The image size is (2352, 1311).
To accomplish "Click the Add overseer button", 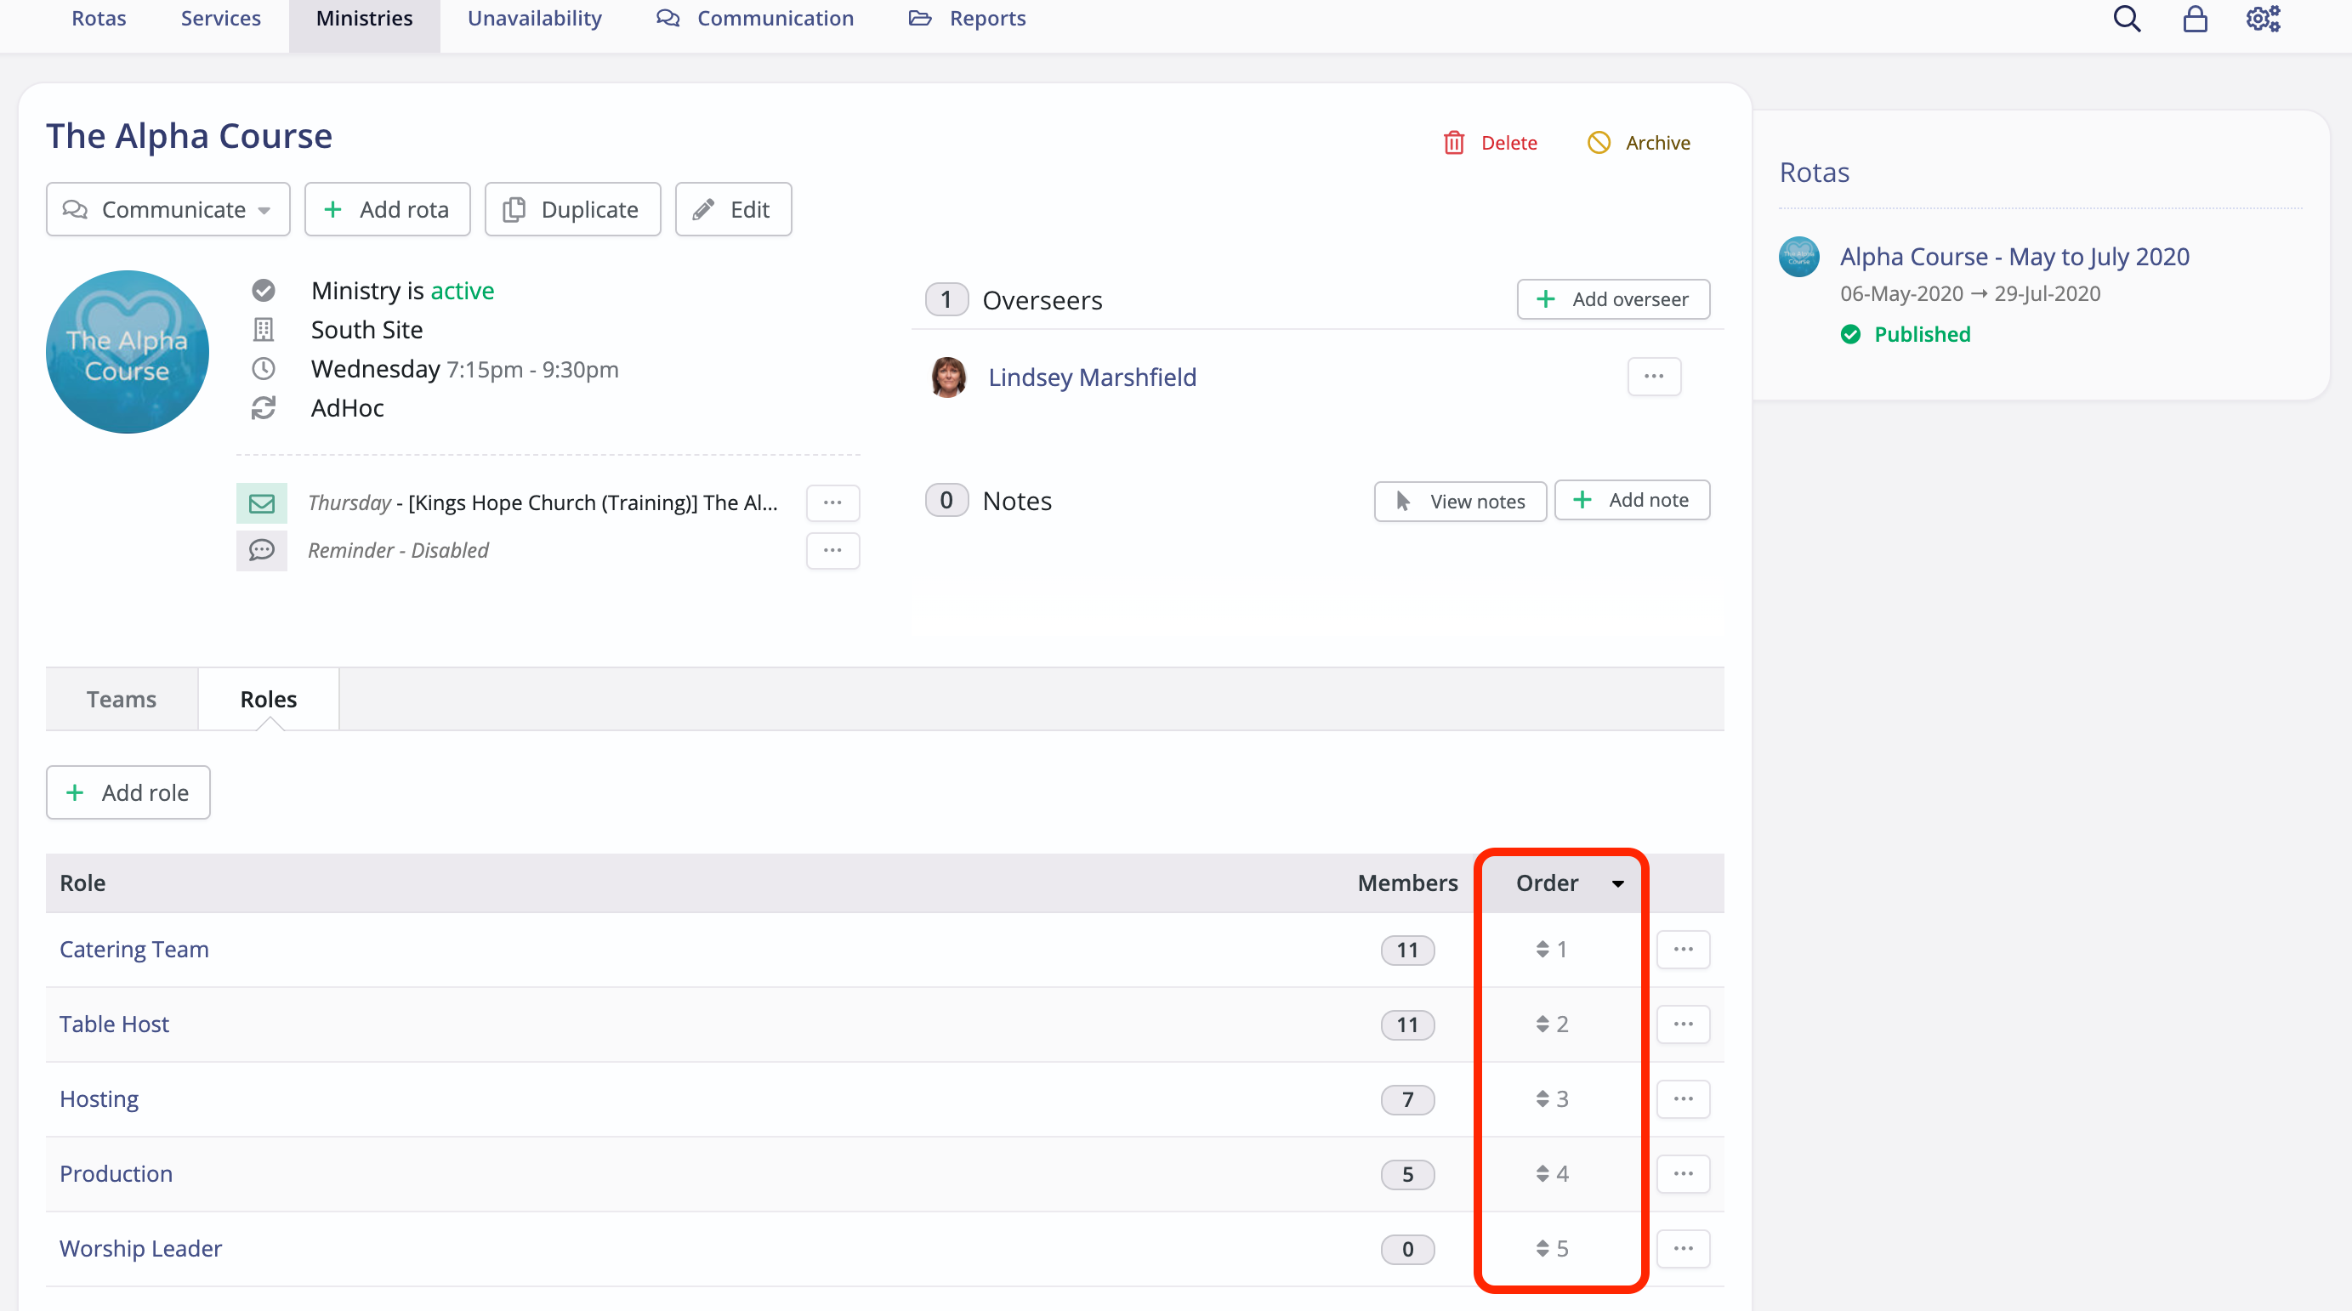I will click(1612, 299).
